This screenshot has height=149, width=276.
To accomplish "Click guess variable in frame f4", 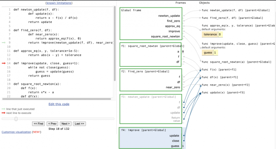I will [x=175, y=146].
